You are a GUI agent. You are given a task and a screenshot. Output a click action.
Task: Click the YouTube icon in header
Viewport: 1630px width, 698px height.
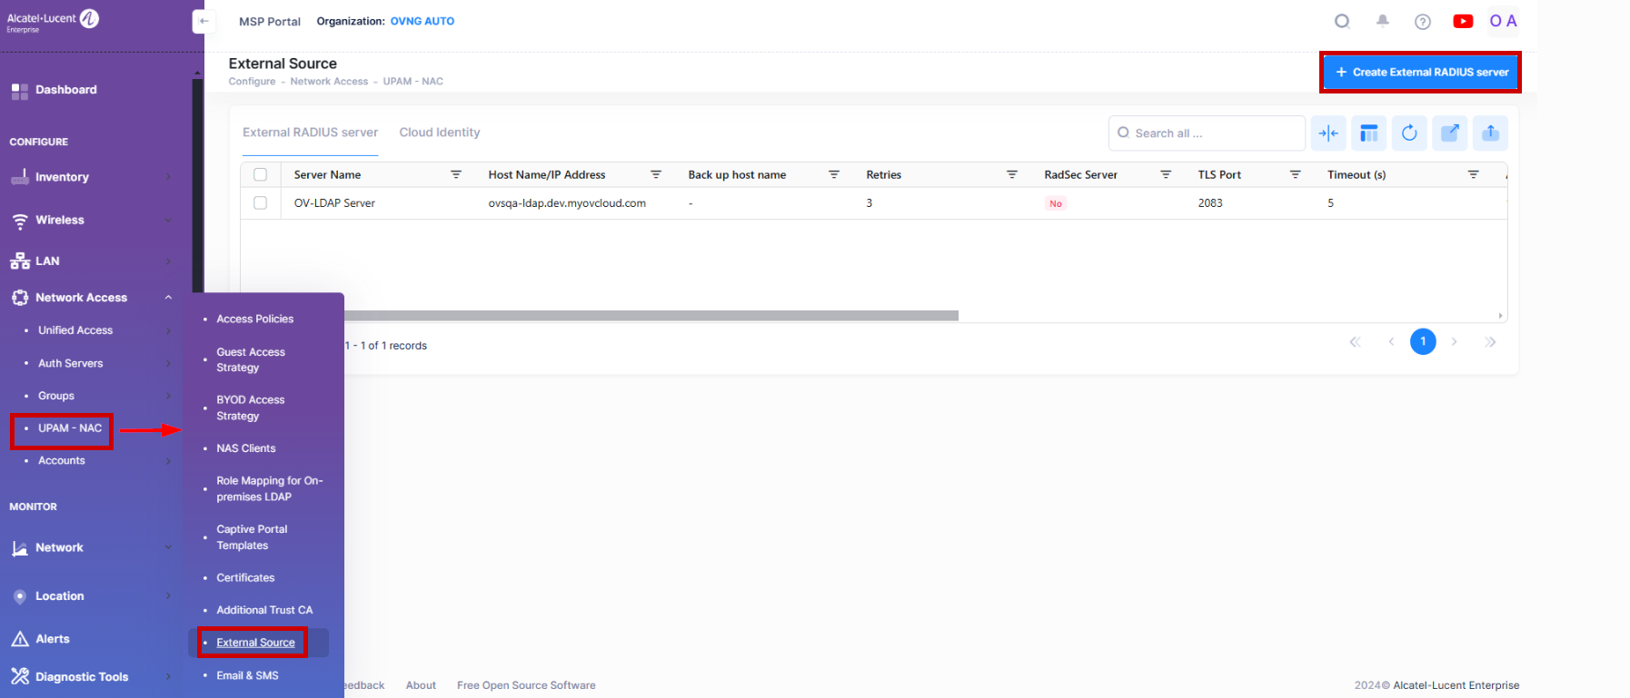coord(1462,21)
